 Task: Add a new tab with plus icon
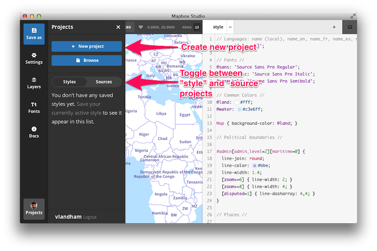point(334,27)
